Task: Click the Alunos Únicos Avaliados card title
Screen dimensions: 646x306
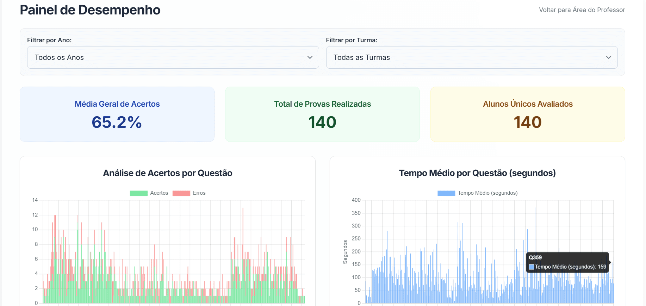Action: 527,104
